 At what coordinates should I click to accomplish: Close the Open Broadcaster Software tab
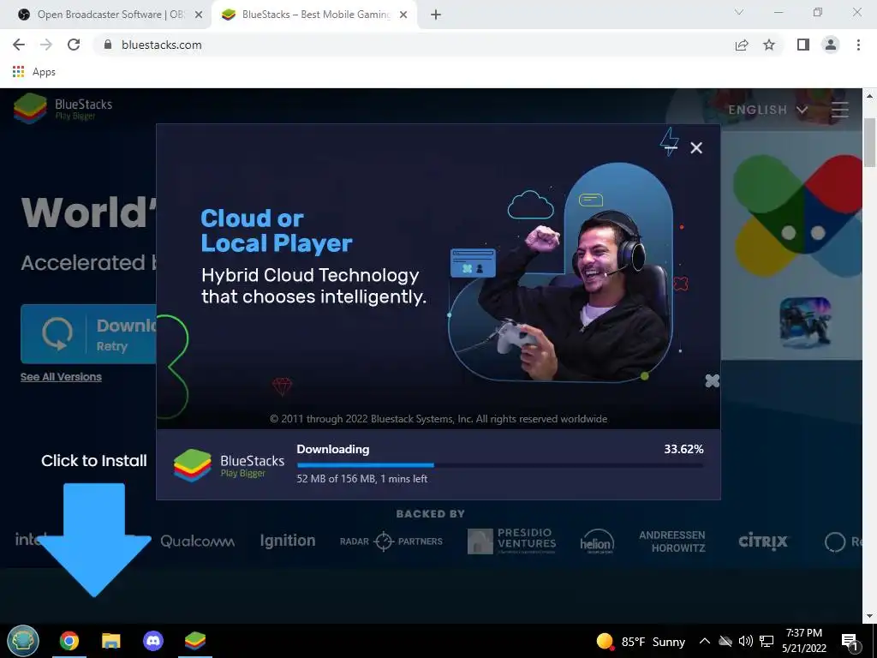coord(199,15)
